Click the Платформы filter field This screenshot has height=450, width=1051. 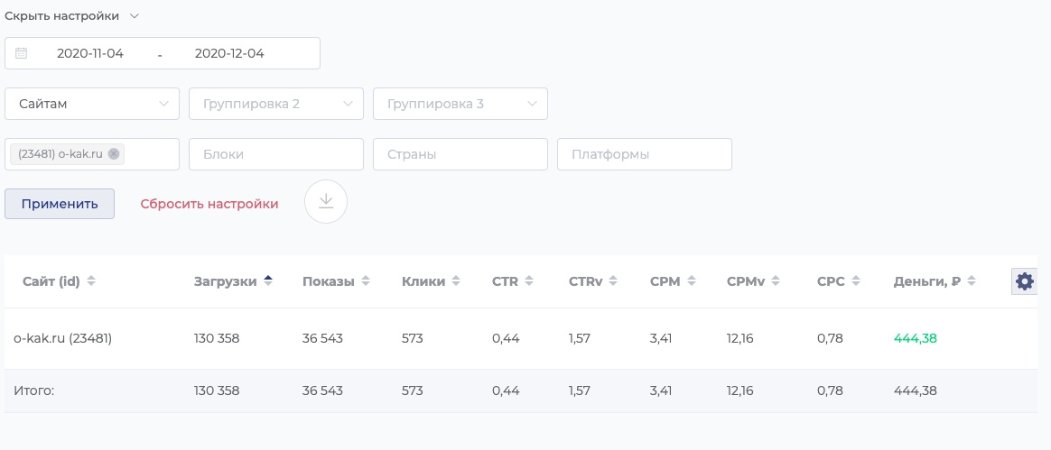(x=645, y=154)
